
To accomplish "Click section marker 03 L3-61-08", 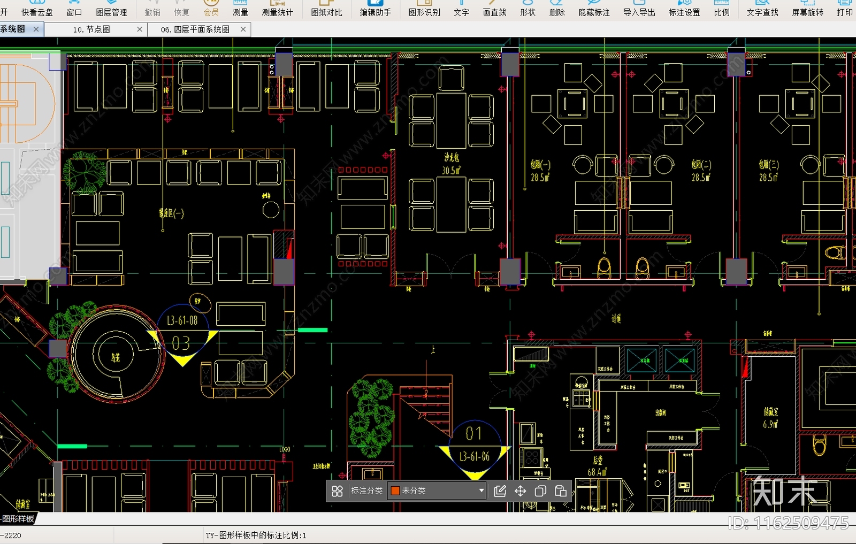I will tap(182, 334).
